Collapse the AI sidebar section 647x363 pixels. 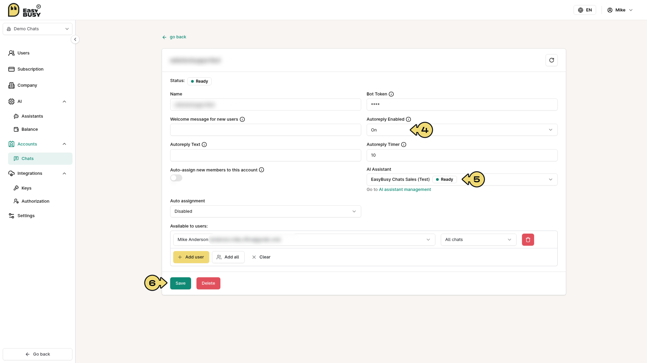[x=64, y=102]
